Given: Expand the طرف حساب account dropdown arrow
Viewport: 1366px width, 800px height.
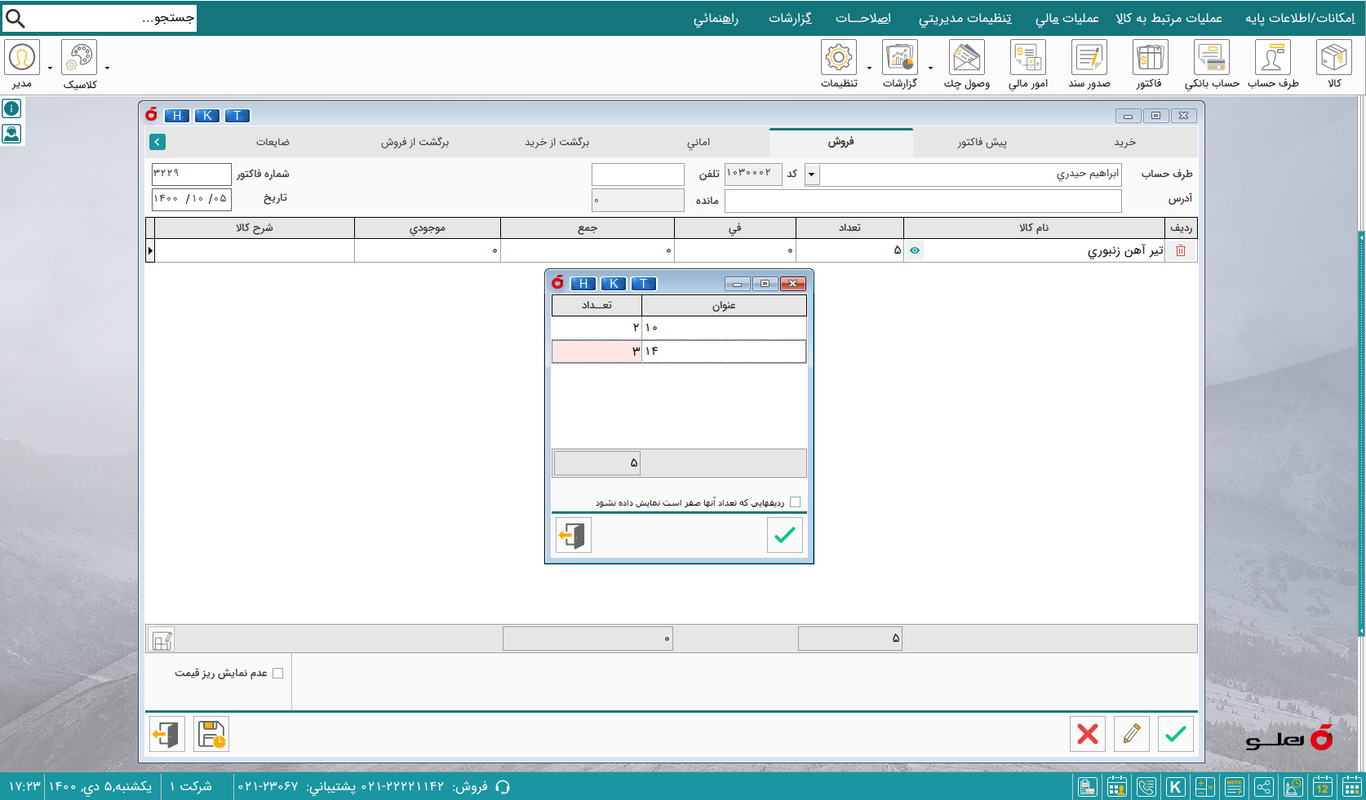Looking at the screenshot, I should click(811, 175).
